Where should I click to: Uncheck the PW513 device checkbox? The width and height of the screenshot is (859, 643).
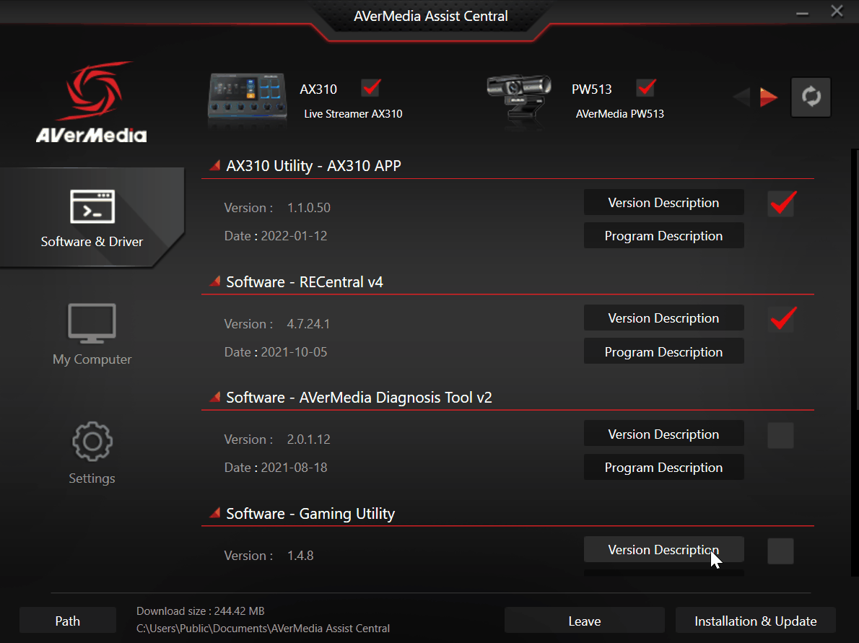pyautogui.click(x=646, y=87)
